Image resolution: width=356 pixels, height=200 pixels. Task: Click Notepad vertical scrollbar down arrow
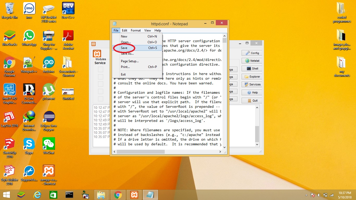[224, 147]
